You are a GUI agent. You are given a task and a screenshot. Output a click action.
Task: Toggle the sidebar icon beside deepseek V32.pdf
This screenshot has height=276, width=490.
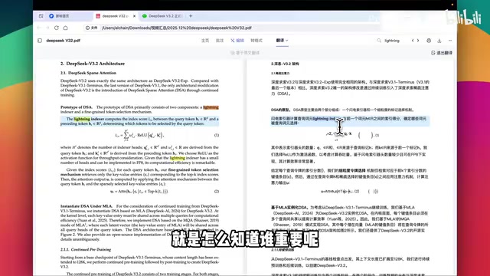tap(40, 41)
